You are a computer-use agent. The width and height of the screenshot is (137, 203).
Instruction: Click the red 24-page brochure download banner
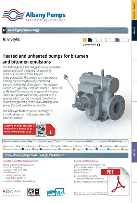[x=29, y=129]
